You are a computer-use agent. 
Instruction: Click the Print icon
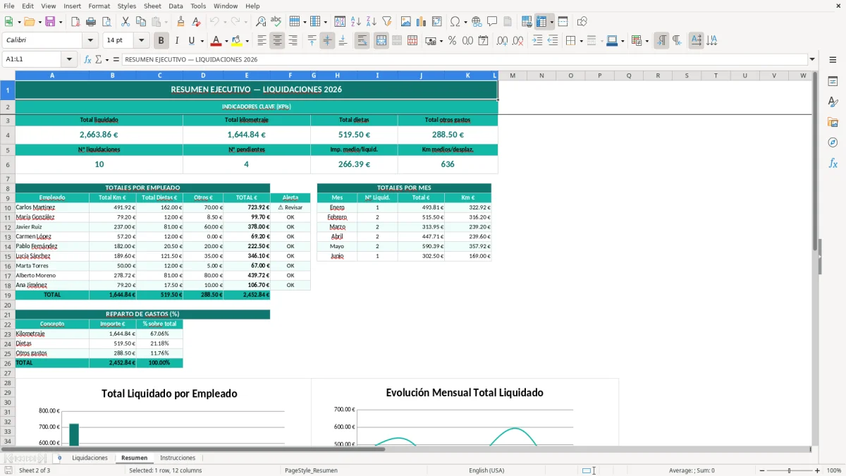tap(91, 22)
